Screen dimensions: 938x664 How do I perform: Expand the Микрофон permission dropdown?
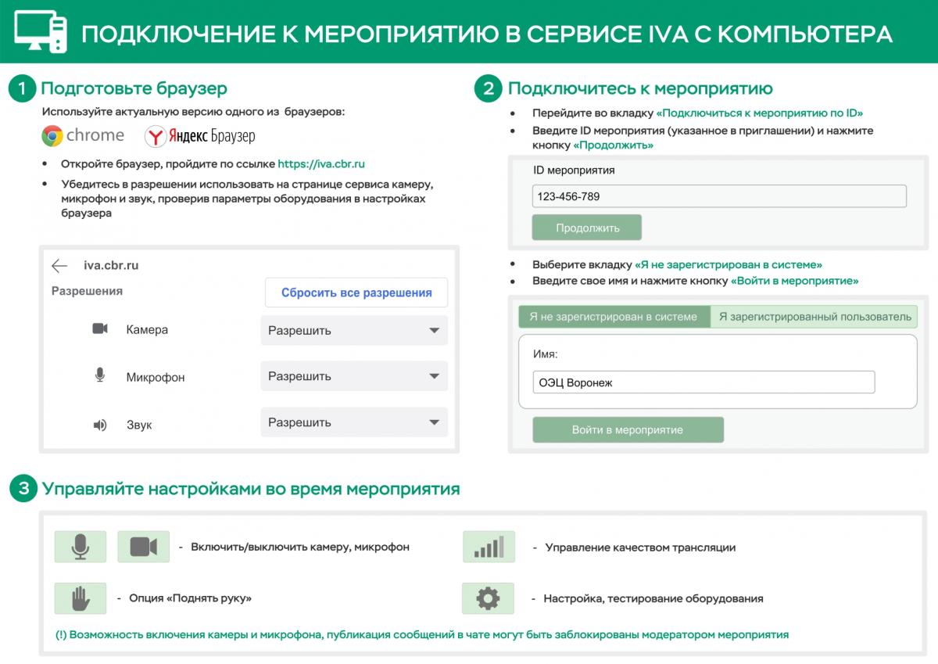pyautogui.click(x=353, y=376)
